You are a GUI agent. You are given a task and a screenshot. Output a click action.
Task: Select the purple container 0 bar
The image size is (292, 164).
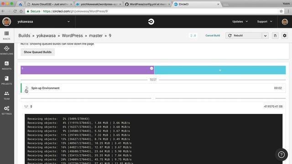(x=87, y=70)
